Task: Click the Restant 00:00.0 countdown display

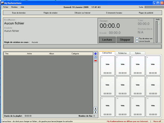Action: tap(110, 26)
